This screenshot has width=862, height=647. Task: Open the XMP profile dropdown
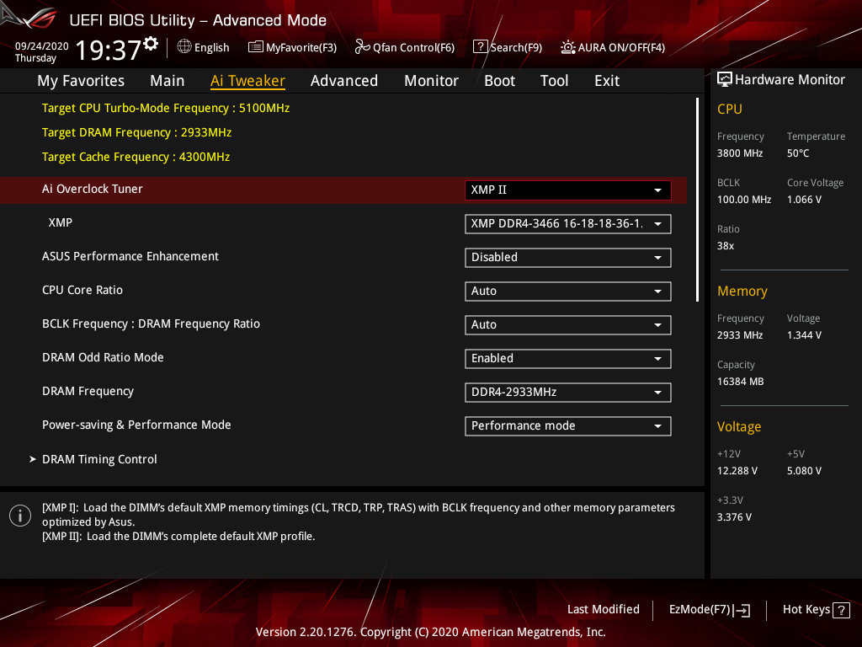[568, 224]
